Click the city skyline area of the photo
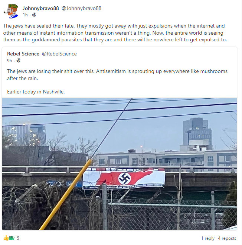Screen dimensions: 242x245 coord(120,137)
